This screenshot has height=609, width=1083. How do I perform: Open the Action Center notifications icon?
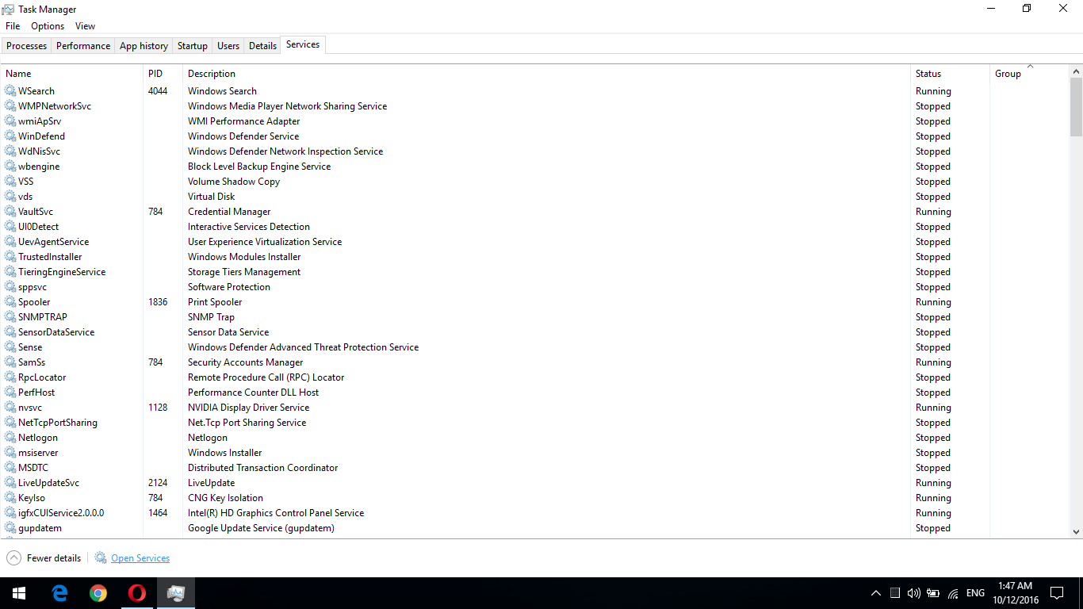(x=1057, y=593)
